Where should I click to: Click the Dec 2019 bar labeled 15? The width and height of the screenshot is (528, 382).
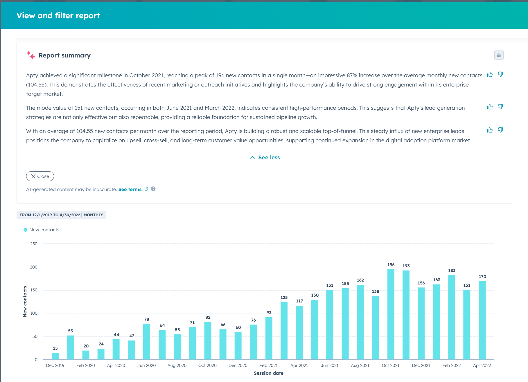pyautogui.click(x=55, y=356)
